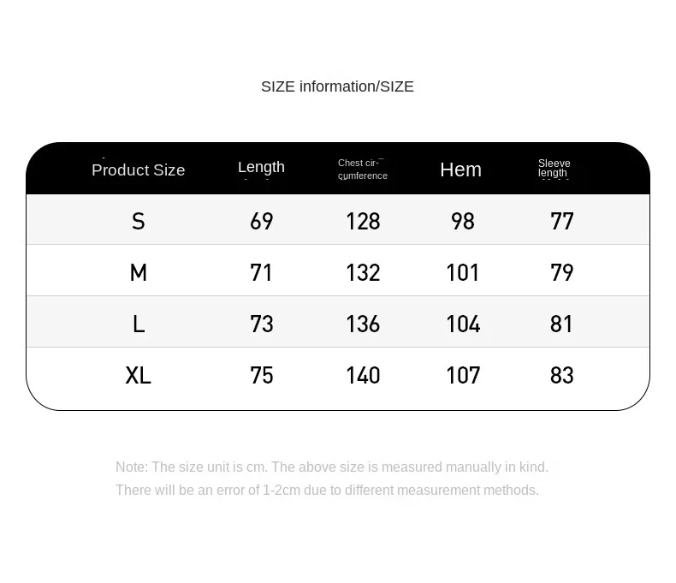
Task: Select the size M row label
Action: tap(139, 272)
